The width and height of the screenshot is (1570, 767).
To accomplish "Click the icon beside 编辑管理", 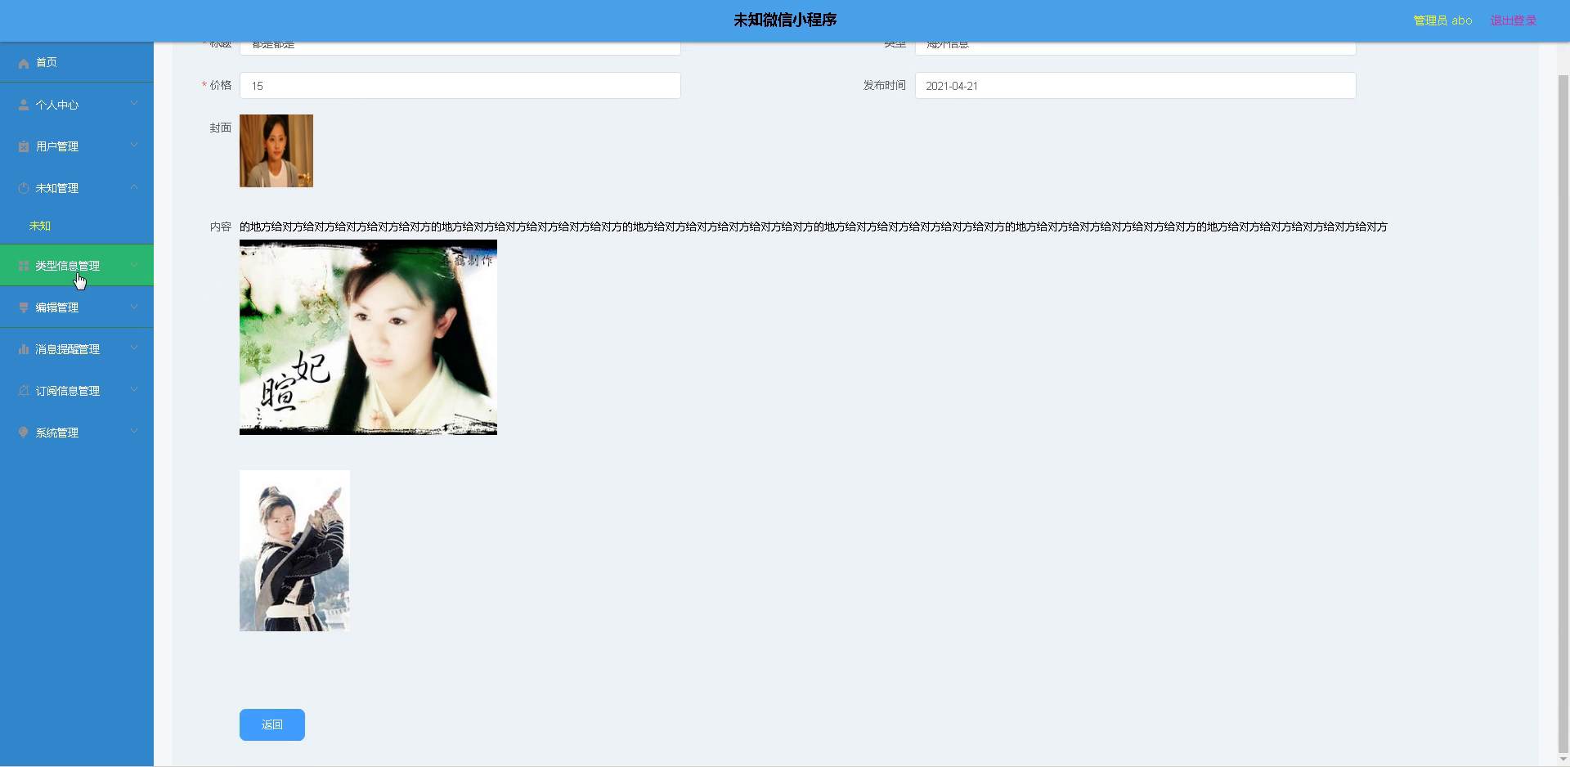I will [24, 307].
